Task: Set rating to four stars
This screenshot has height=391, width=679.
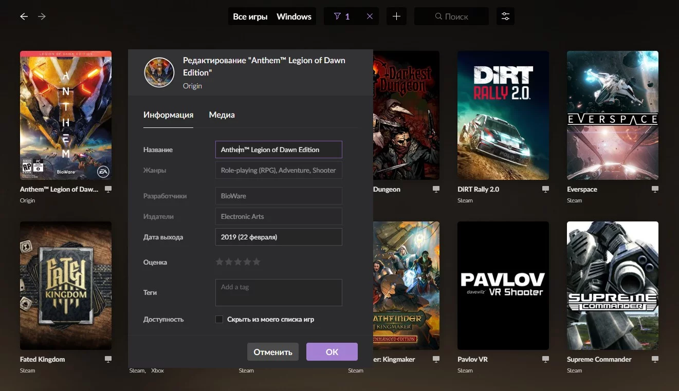Action: pos(247,262)
